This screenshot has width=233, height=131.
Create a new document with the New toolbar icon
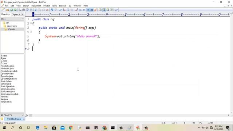coord(4,10)
